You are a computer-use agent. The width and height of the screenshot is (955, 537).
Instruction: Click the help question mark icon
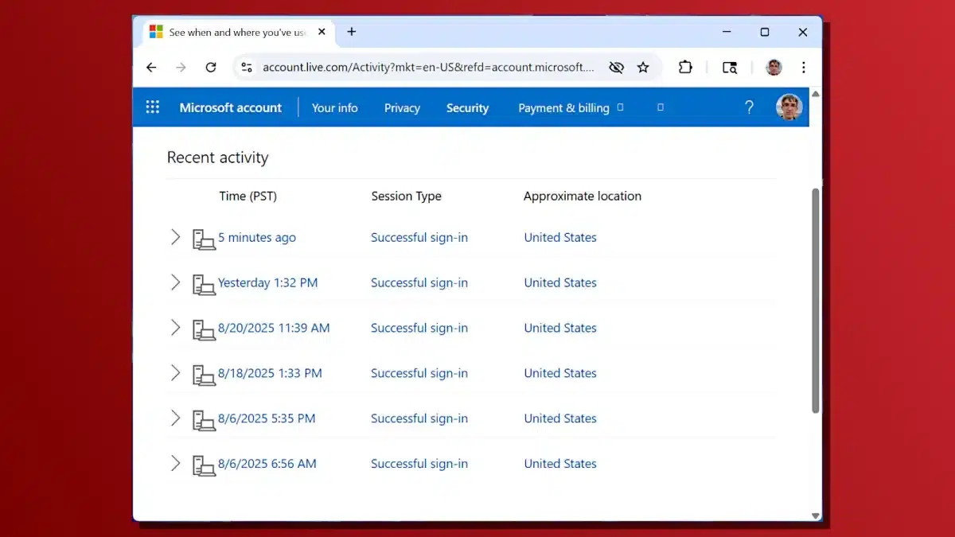[748, 107]
